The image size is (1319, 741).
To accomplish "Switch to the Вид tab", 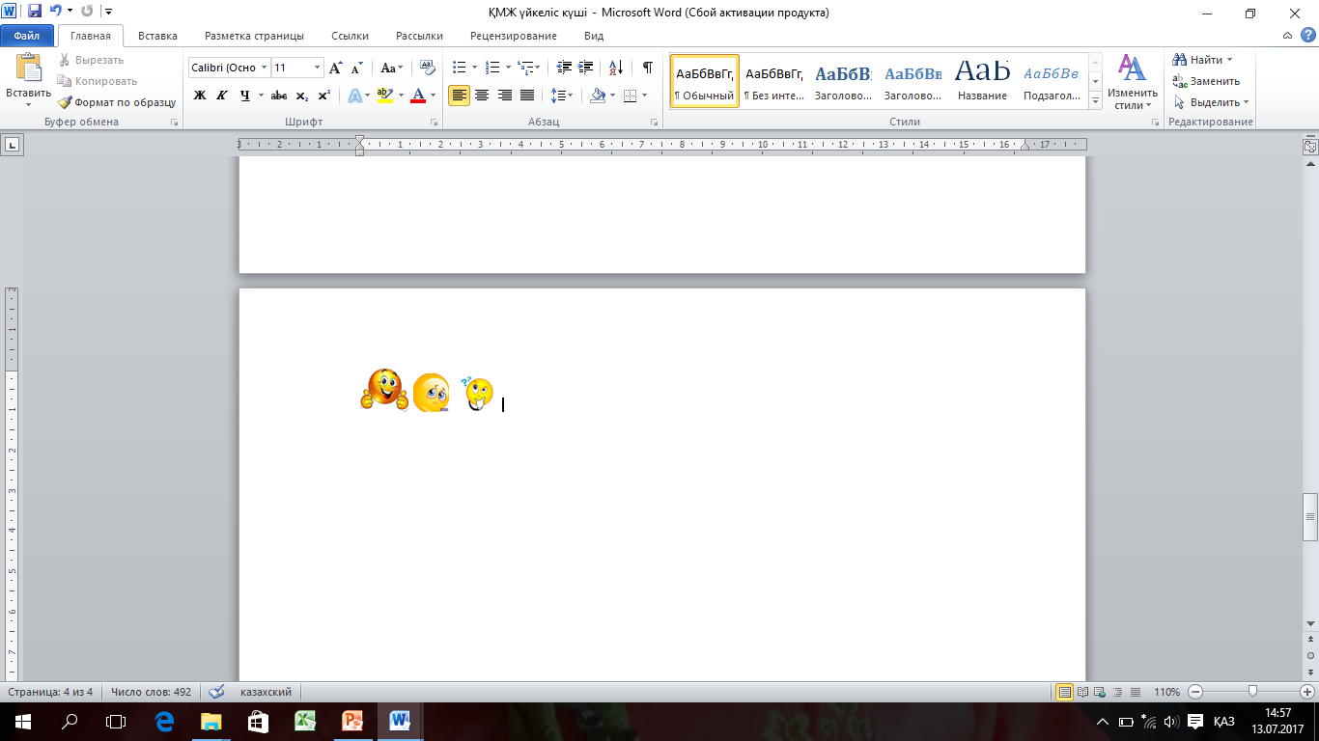I will click(x=594, y=36).
